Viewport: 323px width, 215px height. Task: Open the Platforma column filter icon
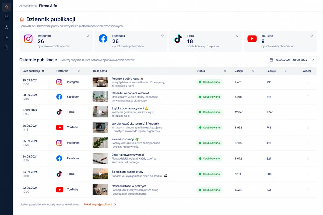click(79, 71)
